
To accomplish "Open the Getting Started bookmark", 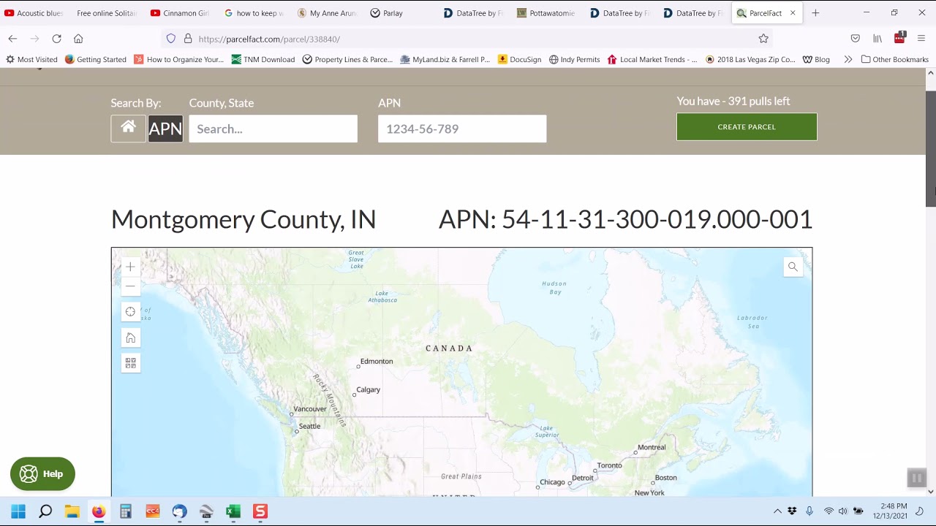I will [x=96, y=60].
